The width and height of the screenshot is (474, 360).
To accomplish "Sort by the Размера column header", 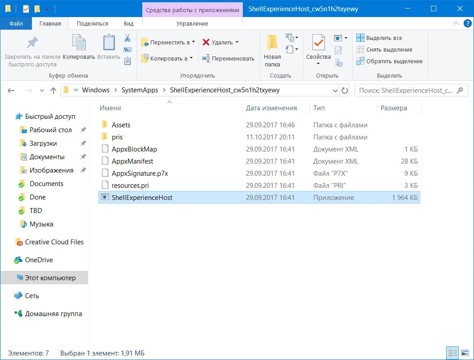I will coord(394,108).
